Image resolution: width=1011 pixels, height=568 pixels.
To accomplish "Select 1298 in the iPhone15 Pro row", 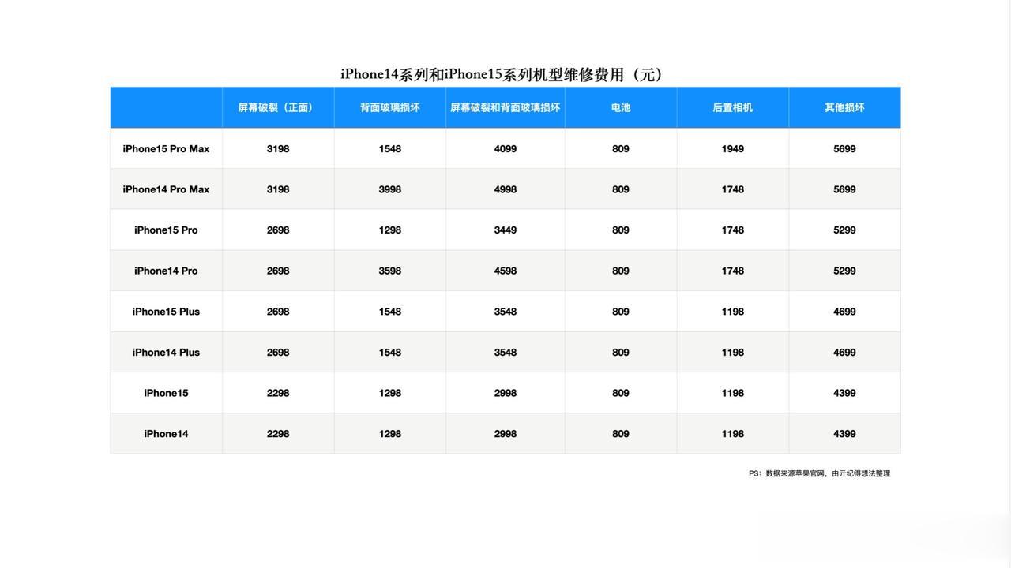I will click(x=390, y=230).
